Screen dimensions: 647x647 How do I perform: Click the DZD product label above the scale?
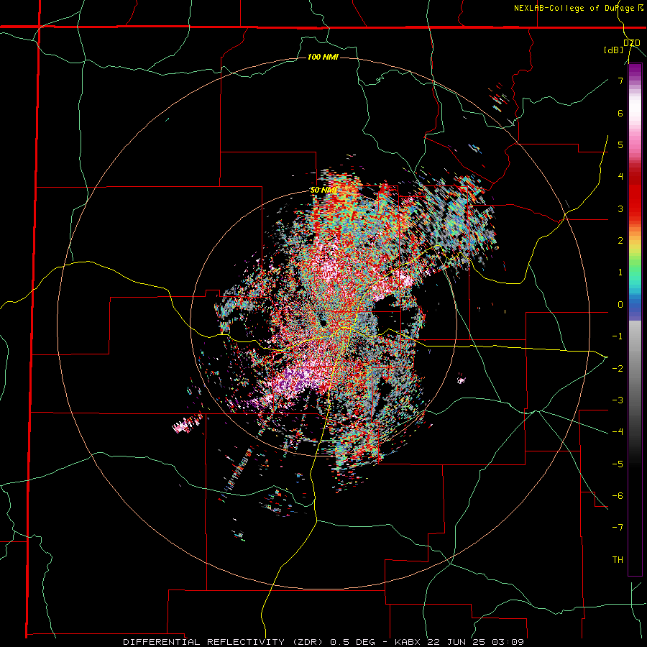tap(631, 42)
